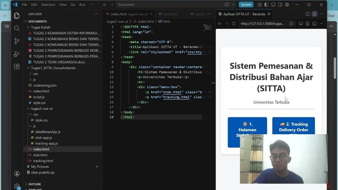The width and height of the screenshot is (338, 190).
Task: Click the Update button
Action: point(246,5)
